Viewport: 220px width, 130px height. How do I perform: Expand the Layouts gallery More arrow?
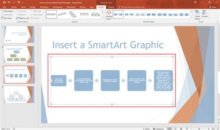[x=102, y=17]
